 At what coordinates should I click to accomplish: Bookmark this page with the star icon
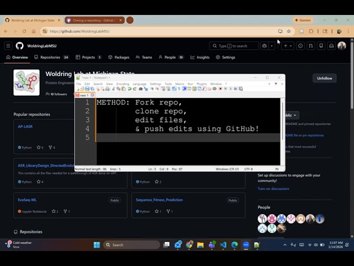tap(289, 31)
